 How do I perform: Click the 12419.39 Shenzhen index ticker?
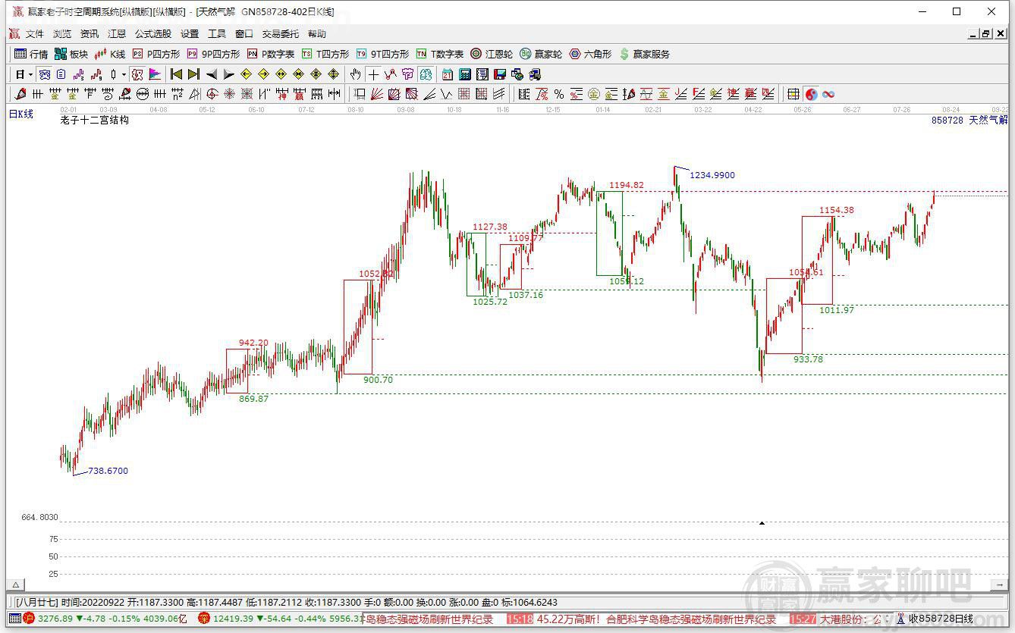click(232, 619)
